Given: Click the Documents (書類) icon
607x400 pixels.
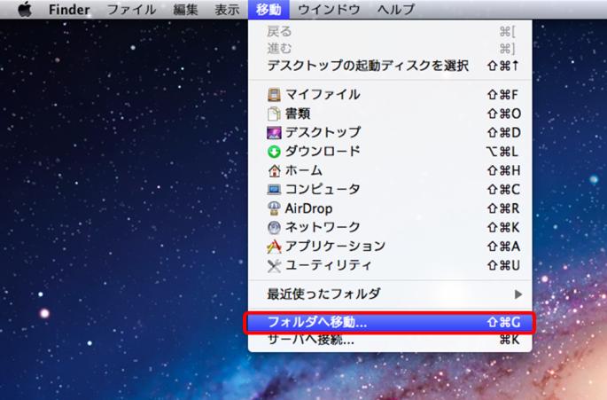Looking at the screenshot, I should click(274, 114).
